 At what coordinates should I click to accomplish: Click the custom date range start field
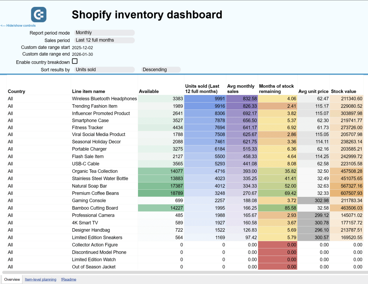click(83, 47)
